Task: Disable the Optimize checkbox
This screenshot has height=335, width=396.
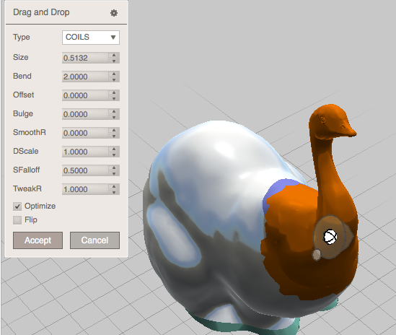Action: (17, 206)
